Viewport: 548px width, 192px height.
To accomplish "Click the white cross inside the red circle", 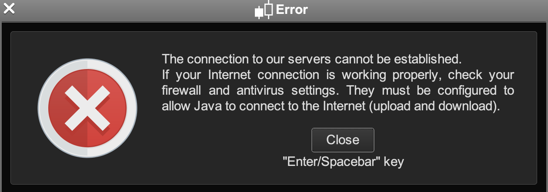I will pos(87,108).
